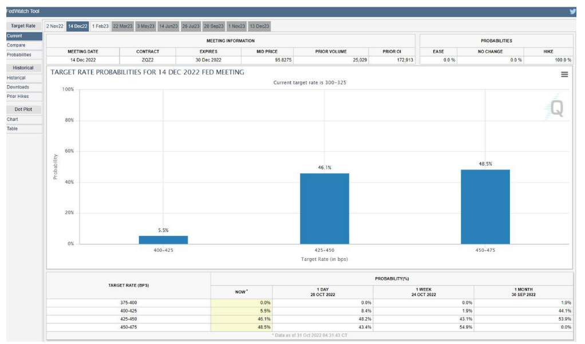
Task: Click the 54.9% one-week value
Action: pyautogui.click(x=466, y=327)
